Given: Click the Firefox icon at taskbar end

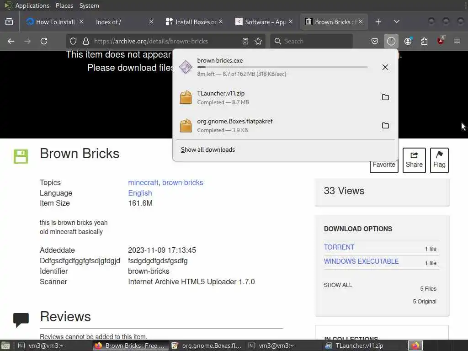Looking at the screenshot, I should (x=415, y=346).
